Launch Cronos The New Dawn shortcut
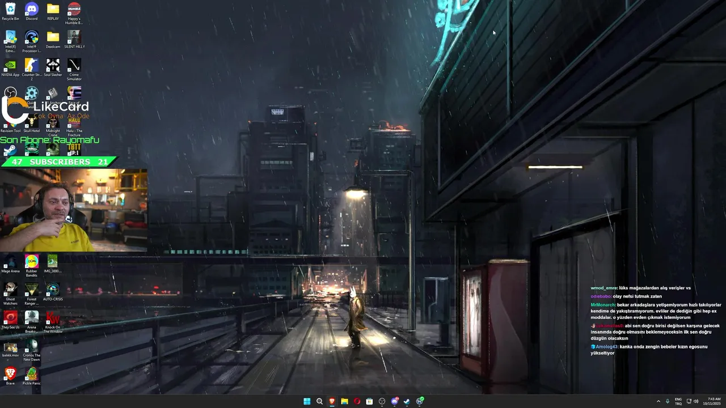This screenshot has height=408, width=726. click(32, 350)
